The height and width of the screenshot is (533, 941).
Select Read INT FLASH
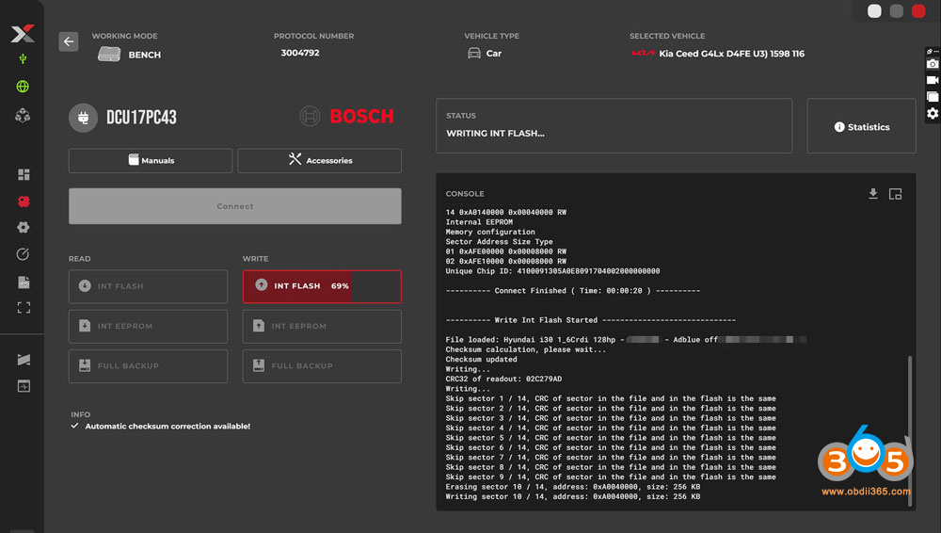click(149, 286)
